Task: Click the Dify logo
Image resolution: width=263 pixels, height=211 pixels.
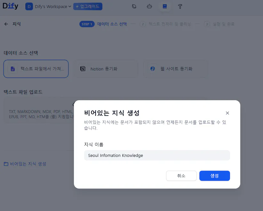Action: pyautogui.click(x=10, y=6)
